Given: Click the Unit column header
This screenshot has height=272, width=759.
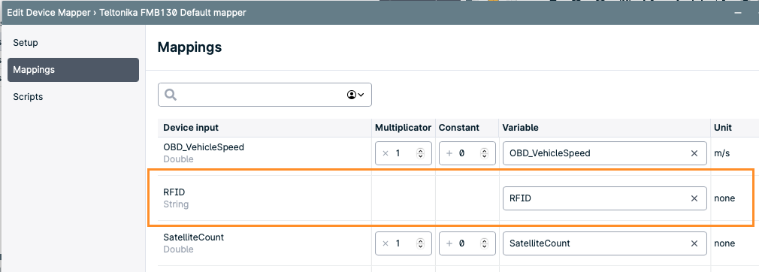Looking at the screenshot, I should pyautogui.click(x=723, y=128).
